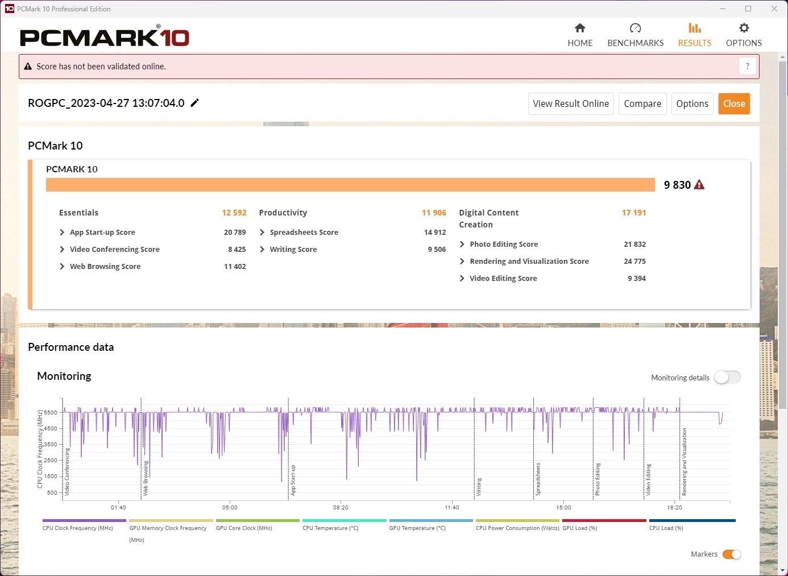Turn off the Markers toggle
This screenshot has height=576, width=788.
pyautogui.click(x=731, y=554)
